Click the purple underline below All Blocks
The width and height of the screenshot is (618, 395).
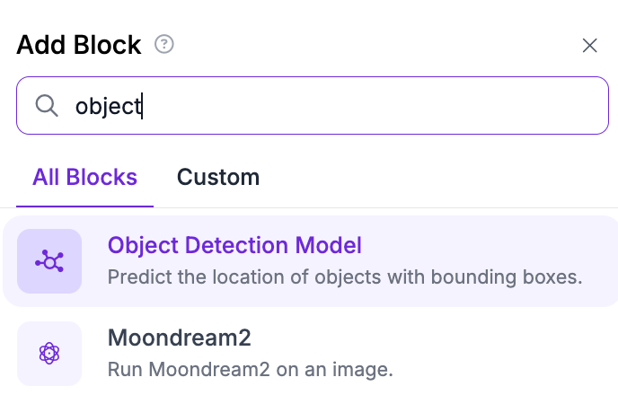coord(84,206)
